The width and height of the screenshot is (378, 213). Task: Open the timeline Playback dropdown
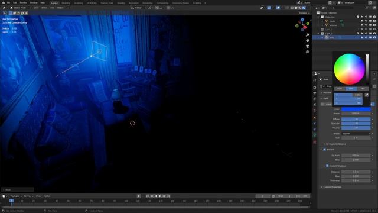16,196
